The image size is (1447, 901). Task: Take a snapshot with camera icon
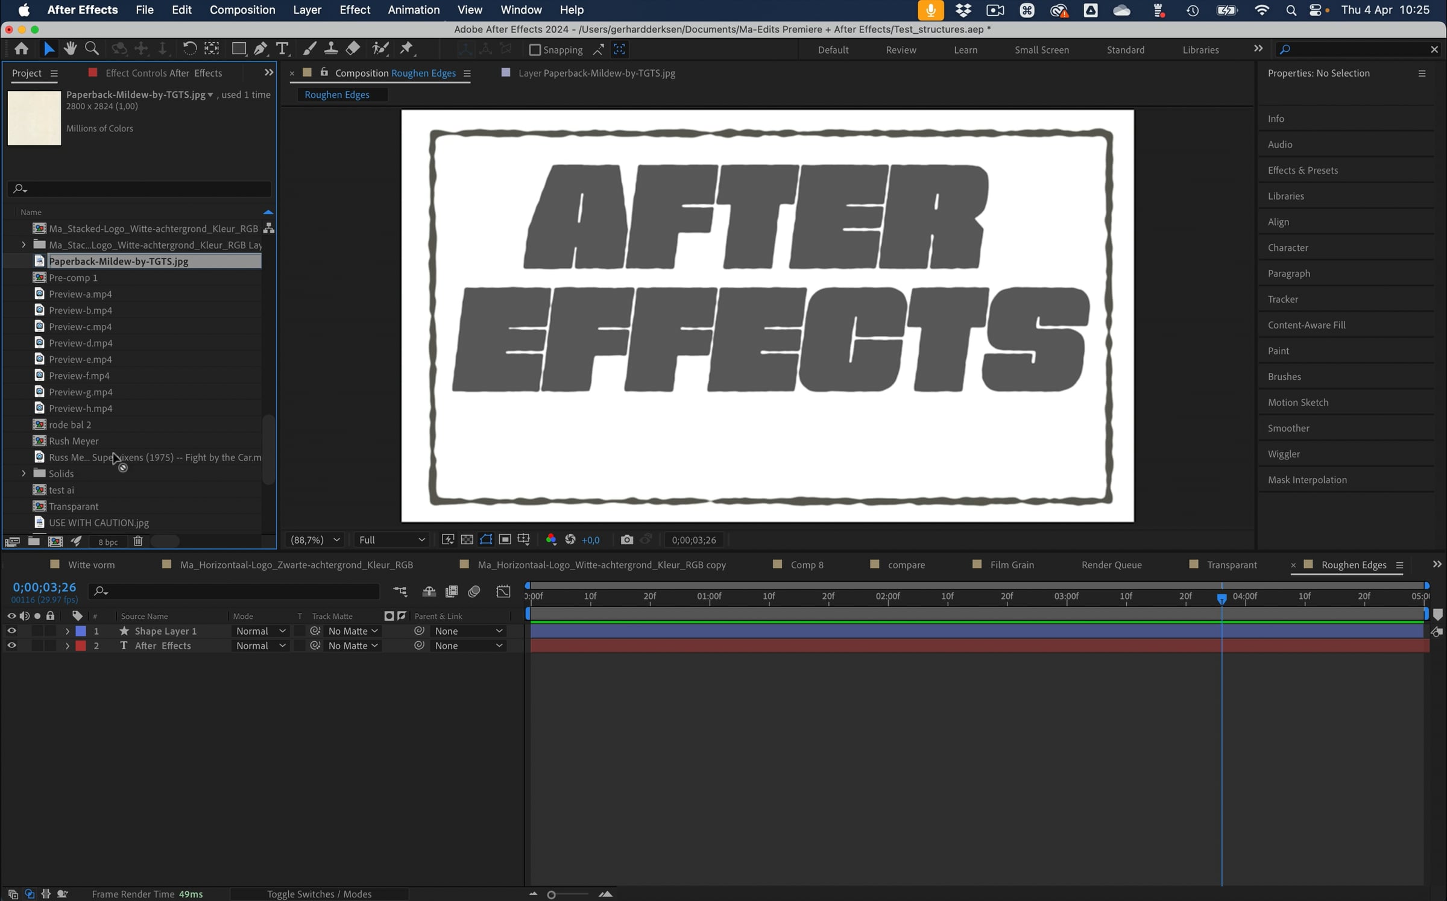[627, 540]
